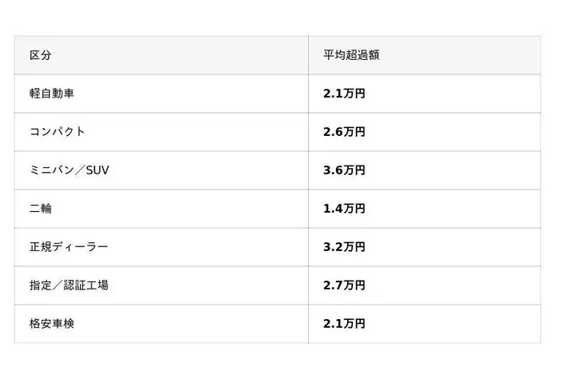
Task: Click the 平均超過額 column header
Action: click(x=351, y=55)
